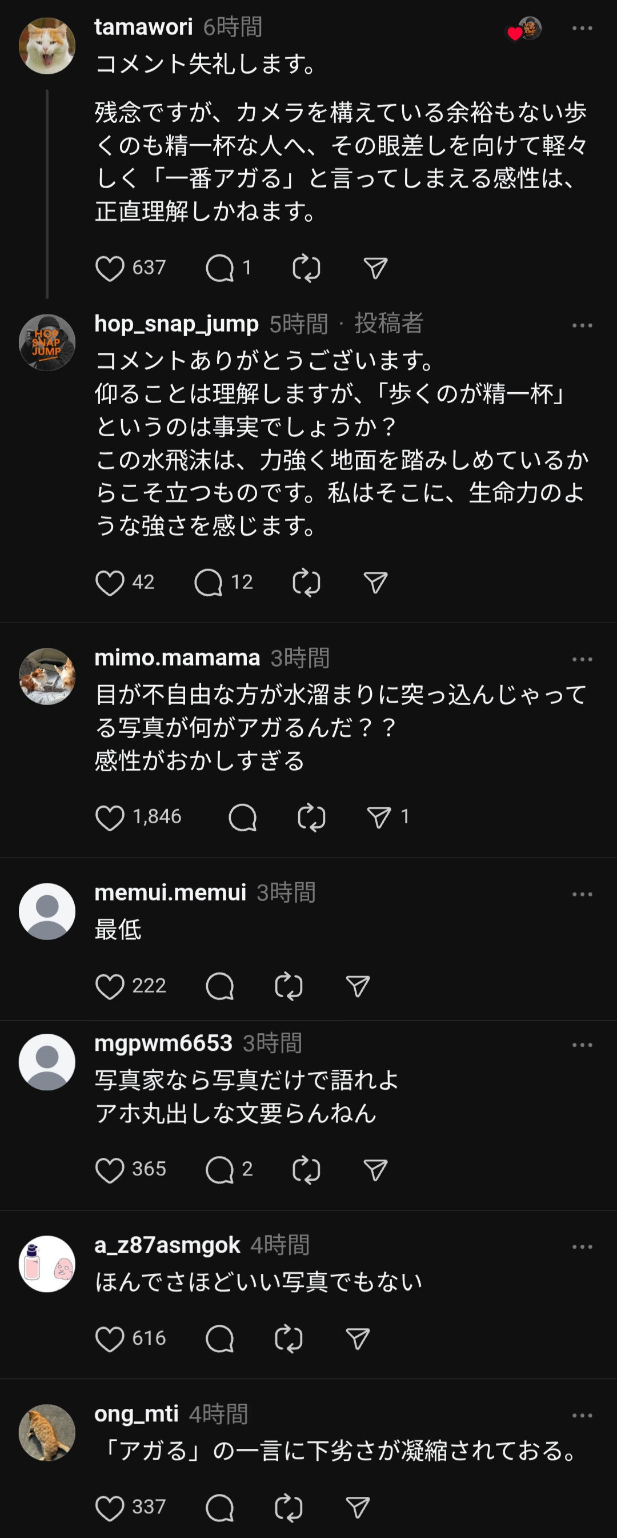The image size is (617, 1538).
Task: Share mimo.mamama's comment via send icon
Action: click(x=379, y=818)
